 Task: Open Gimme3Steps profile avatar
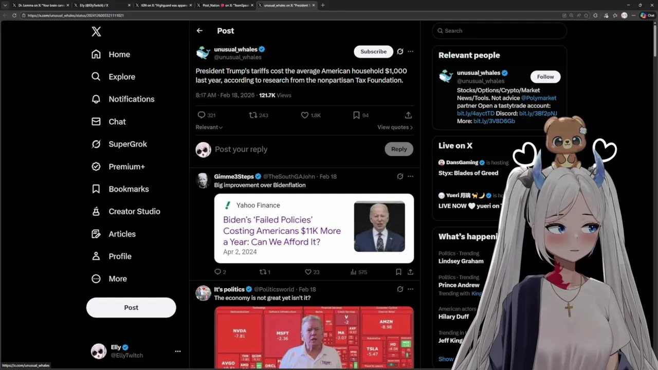(203, 180)
